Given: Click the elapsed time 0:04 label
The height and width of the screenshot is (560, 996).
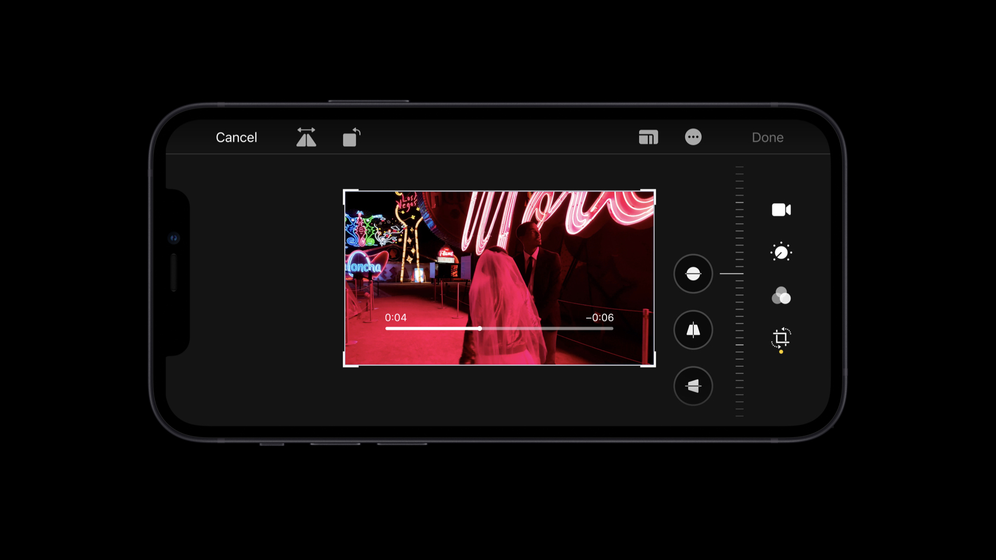Looking at the screenshot, I should (395, 317).
